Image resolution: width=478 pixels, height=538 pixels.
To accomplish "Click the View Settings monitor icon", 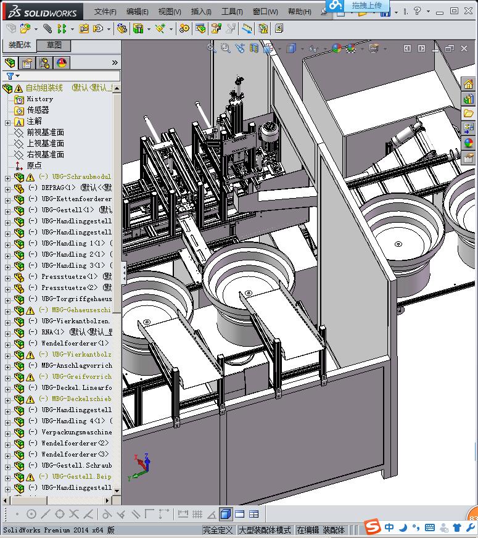I will coord(374,48).
